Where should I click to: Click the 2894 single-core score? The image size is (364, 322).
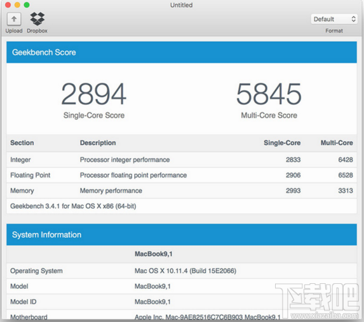[x=94, y=94]
